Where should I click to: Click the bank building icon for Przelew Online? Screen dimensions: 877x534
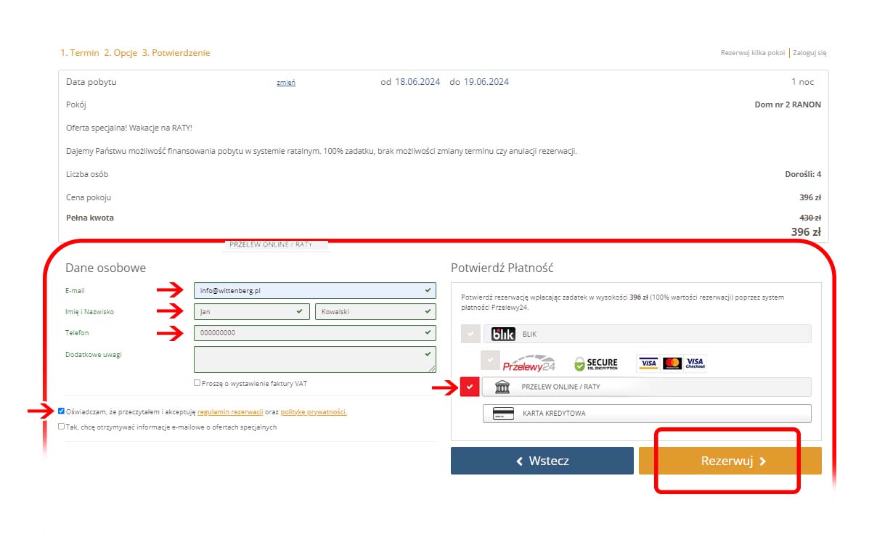tap(502, 387)
